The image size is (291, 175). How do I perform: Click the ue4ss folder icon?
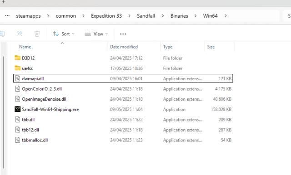pos(17,68)
